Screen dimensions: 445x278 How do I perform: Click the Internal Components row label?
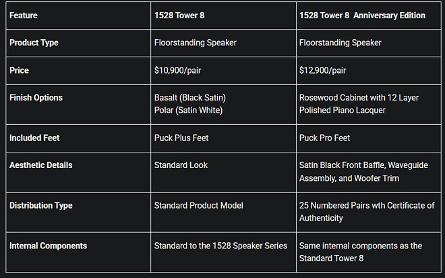[x=48, y=246]
